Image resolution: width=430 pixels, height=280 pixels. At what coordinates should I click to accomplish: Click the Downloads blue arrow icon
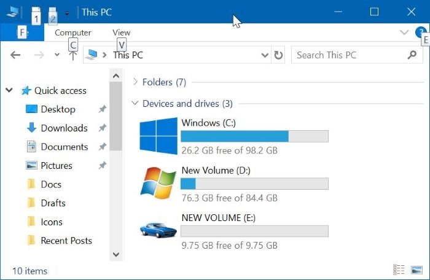pos(31,128)
